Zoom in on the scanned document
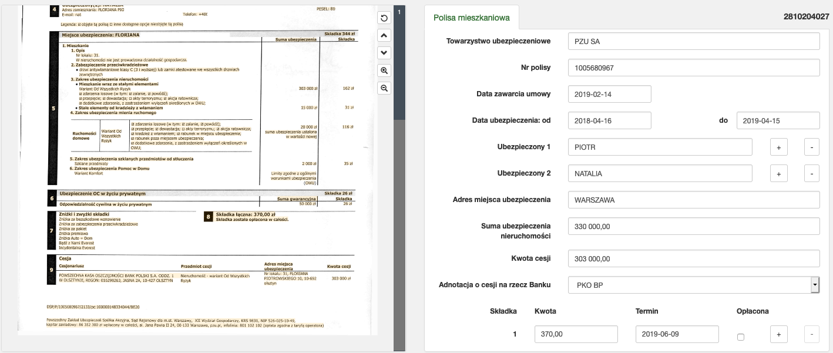The width and height of the screenshot is (833, 353). [x=384, y=70]
